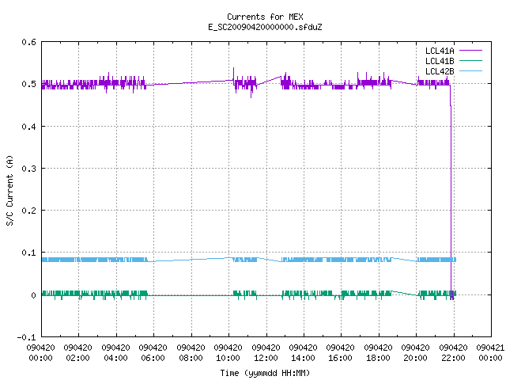Click the 12:00 x-axis tick label
506x380 pixels.
click(266, 358)
